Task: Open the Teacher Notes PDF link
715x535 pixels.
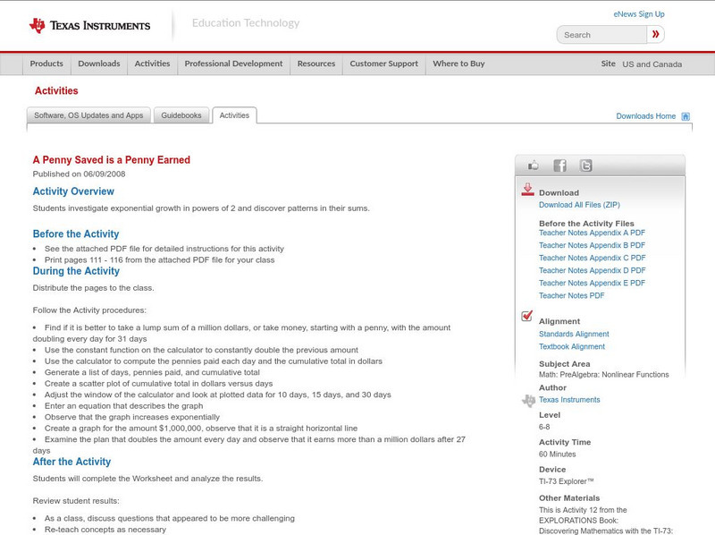Action: [571, 296]
